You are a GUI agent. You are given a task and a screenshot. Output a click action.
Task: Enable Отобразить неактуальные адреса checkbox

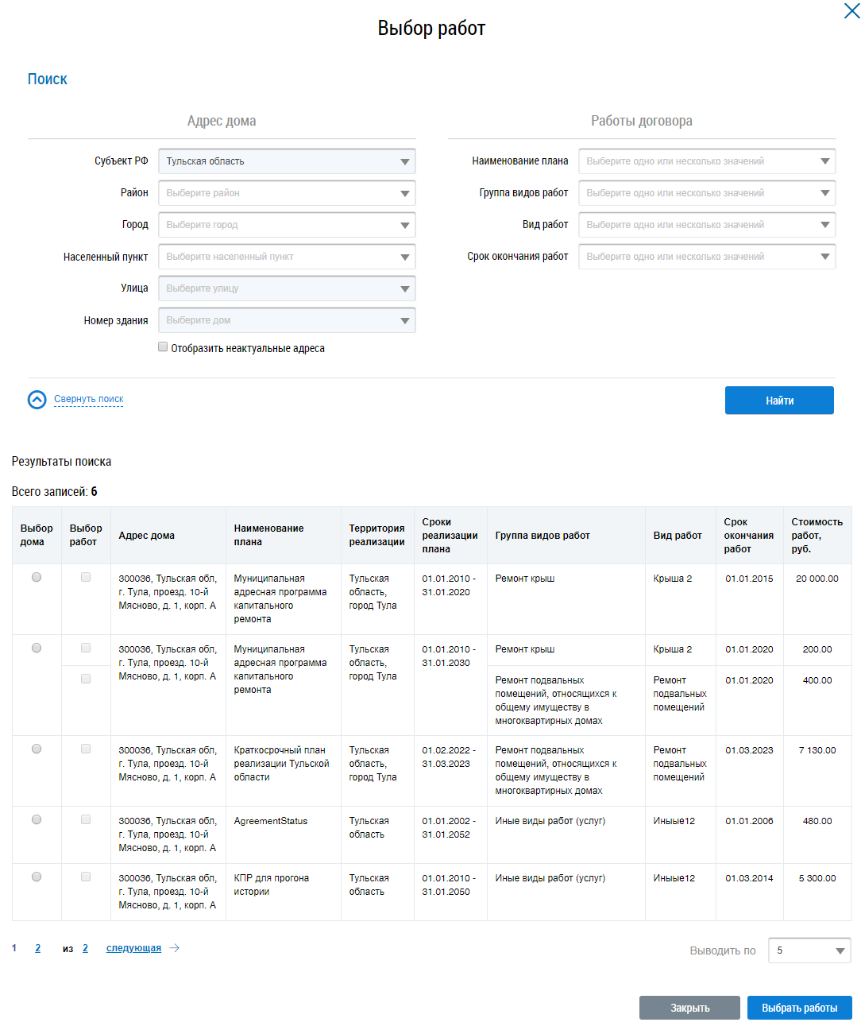click(163, 347)
